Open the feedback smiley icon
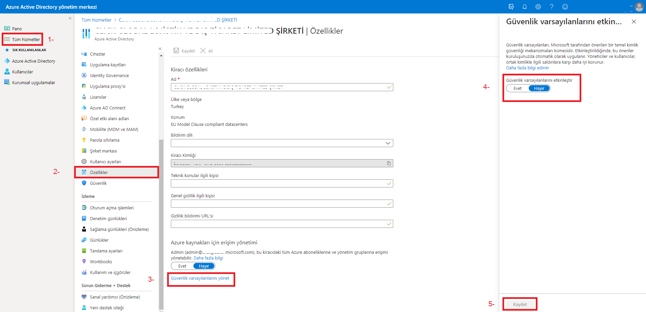 (565, 7)
